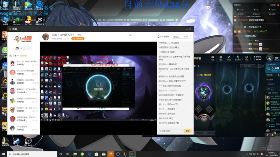Screen dimensions: 280x157
Task: Open the streamer avatar in Douyu header
Action: coord(46,37)
